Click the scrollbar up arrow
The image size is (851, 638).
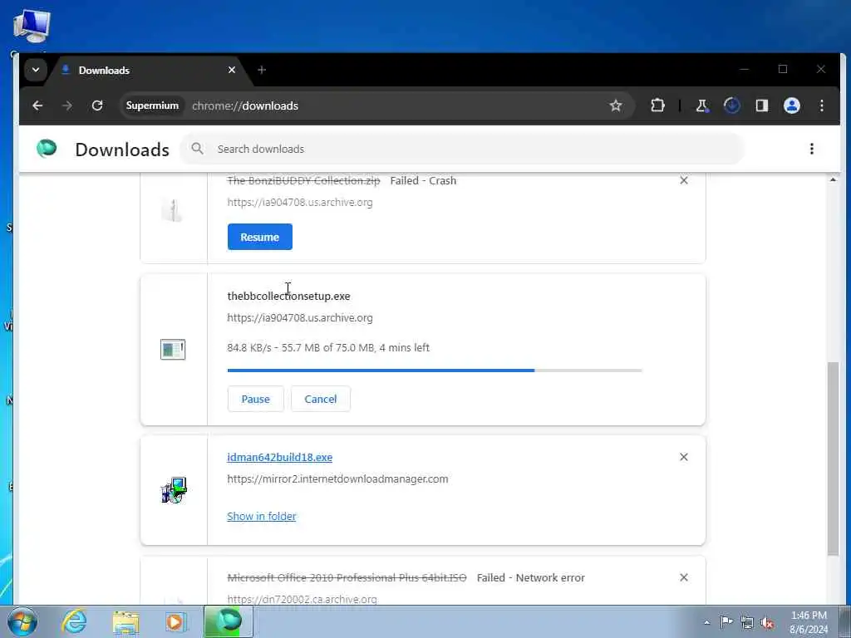[833, 179]
